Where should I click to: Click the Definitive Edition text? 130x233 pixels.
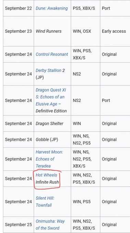[x=51, y=111]
